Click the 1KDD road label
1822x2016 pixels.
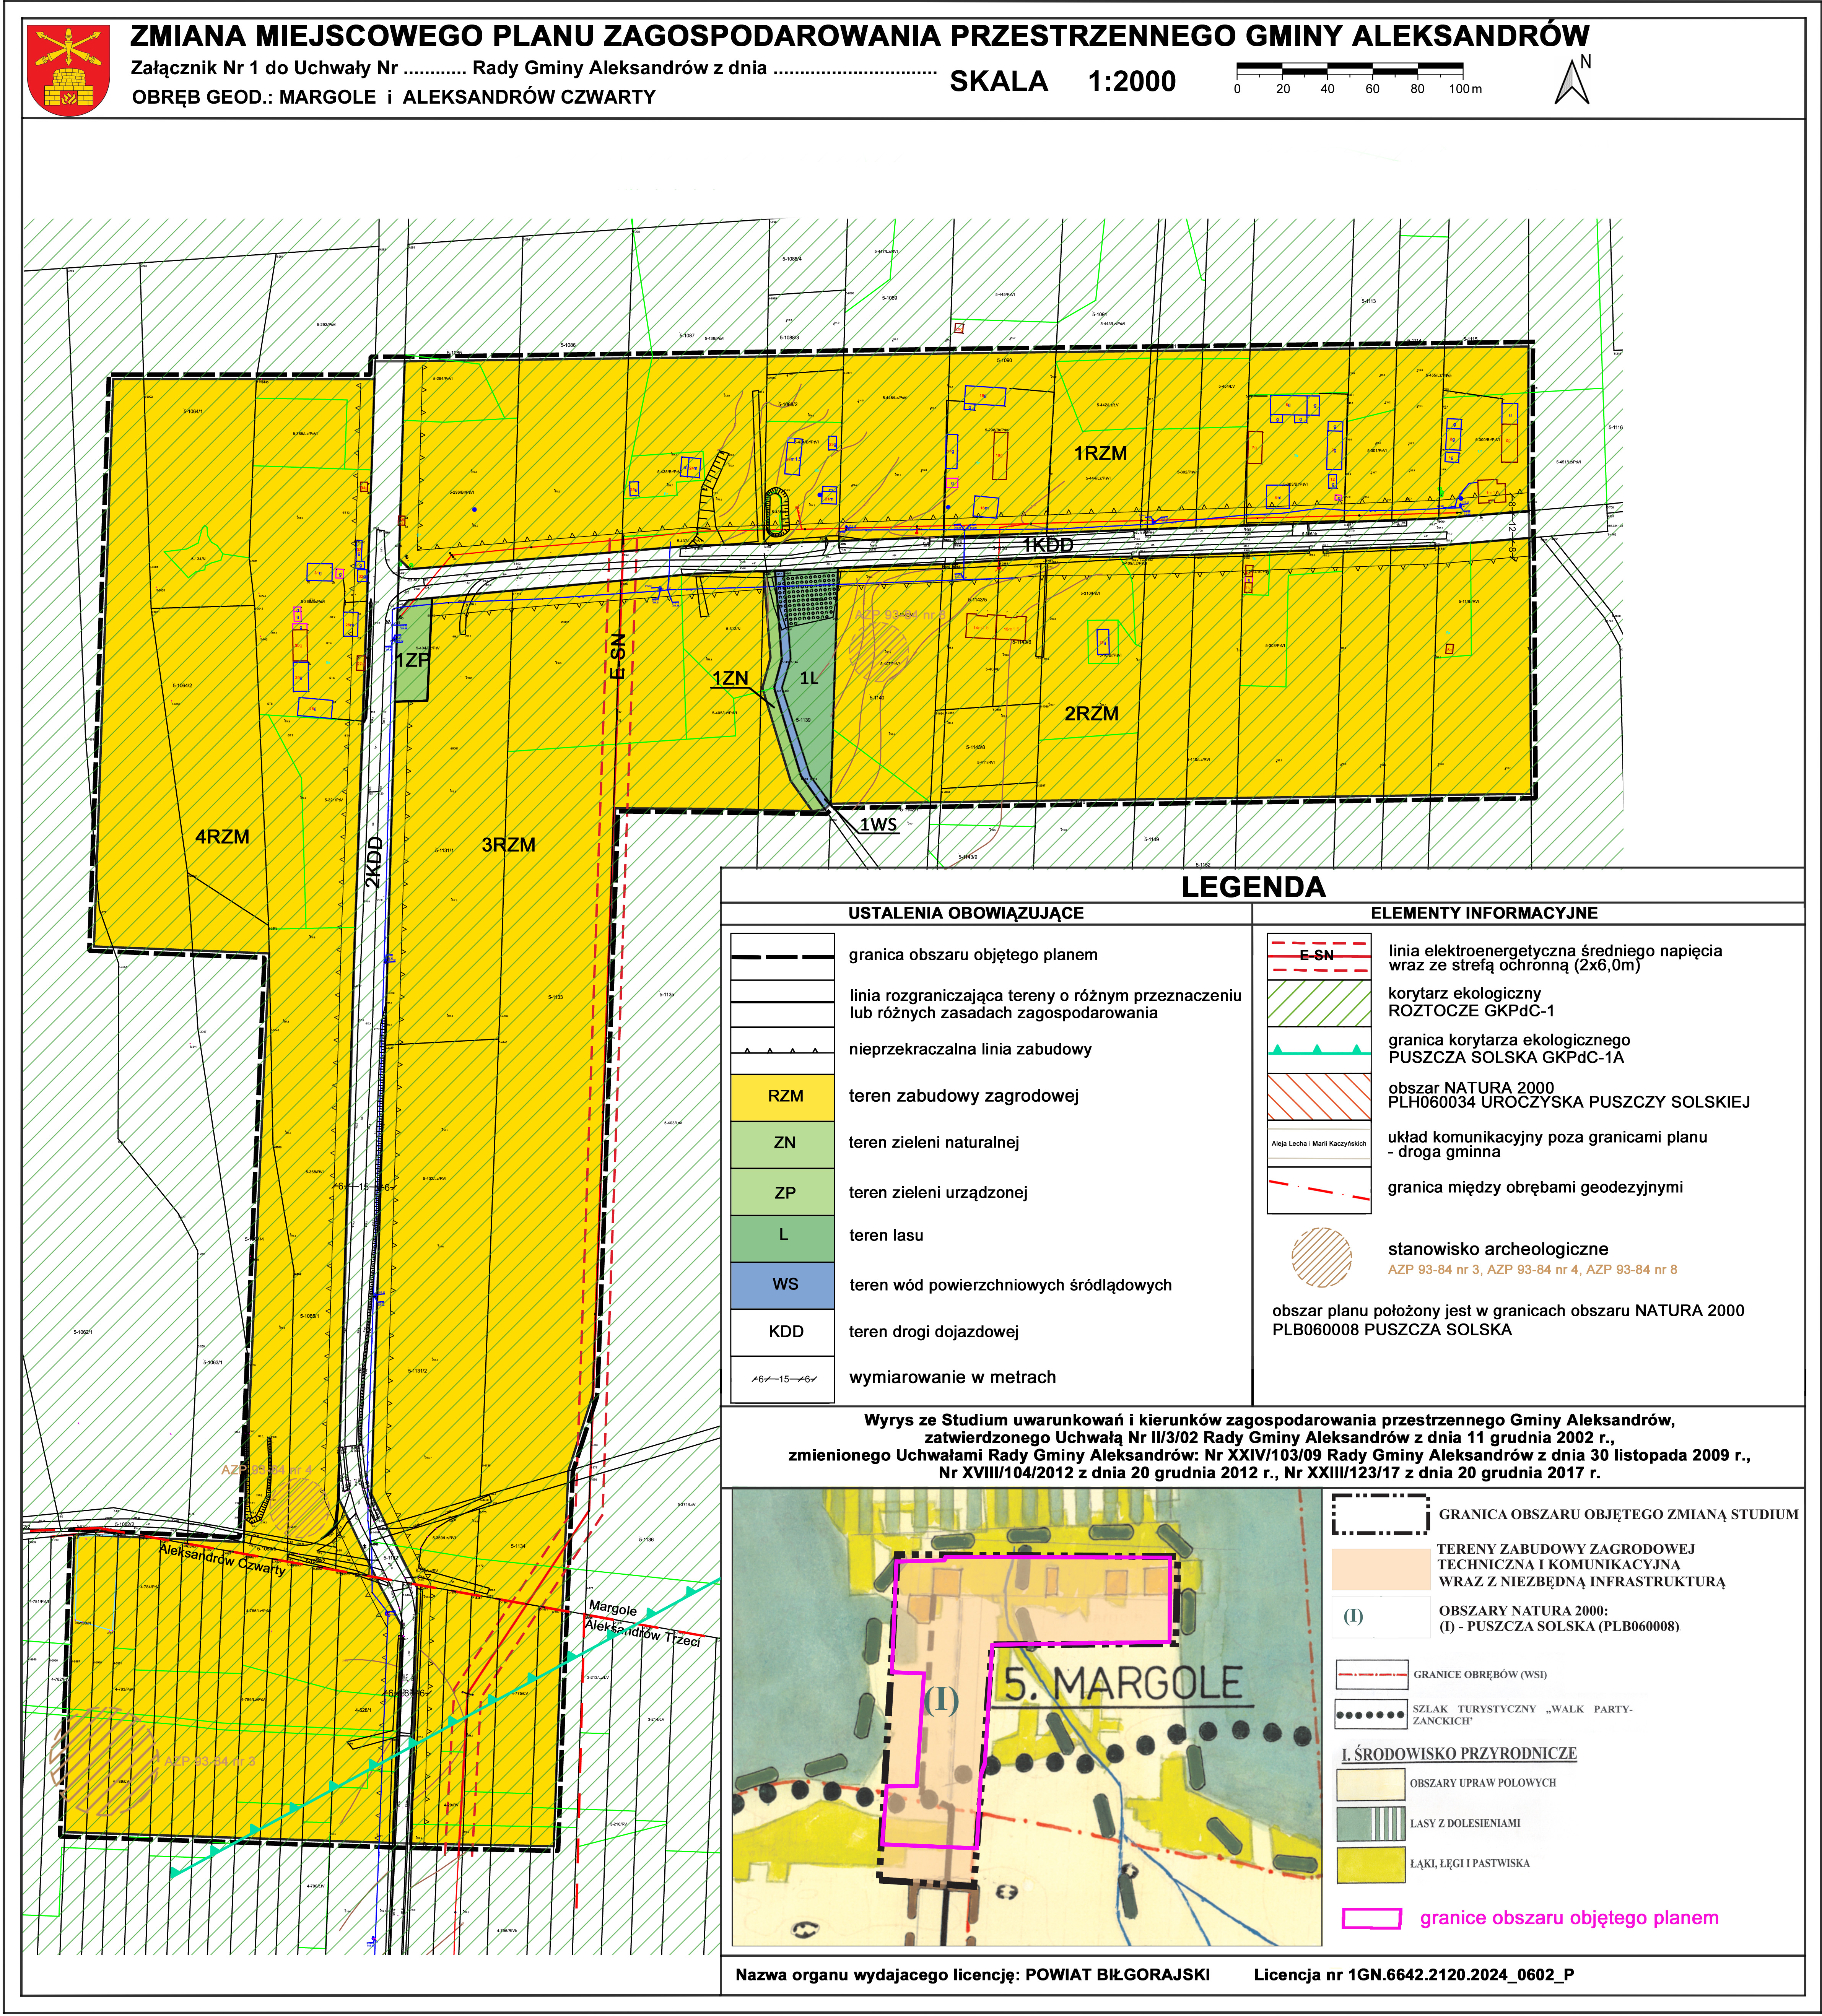point(1048,545)
